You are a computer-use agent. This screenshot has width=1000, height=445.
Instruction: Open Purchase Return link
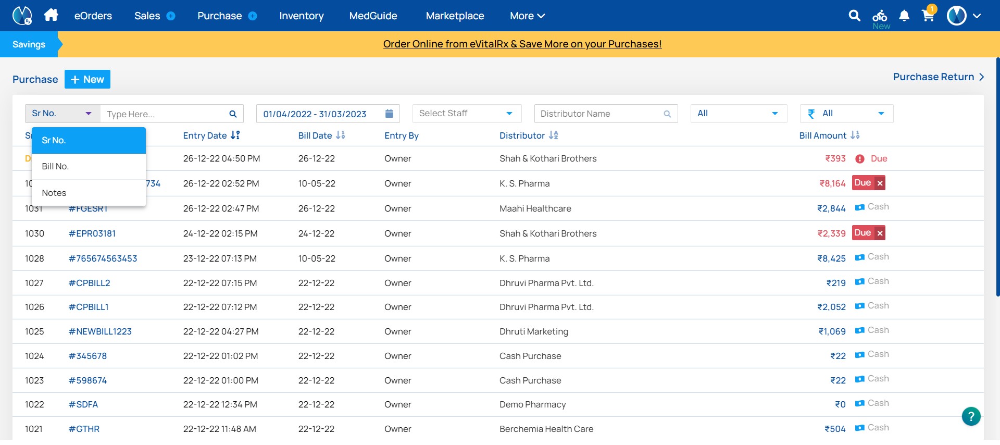click(939, 77)
